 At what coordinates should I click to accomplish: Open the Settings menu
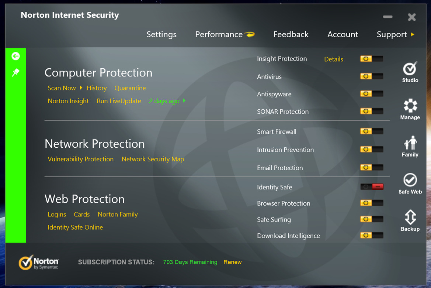coord(161,34)
